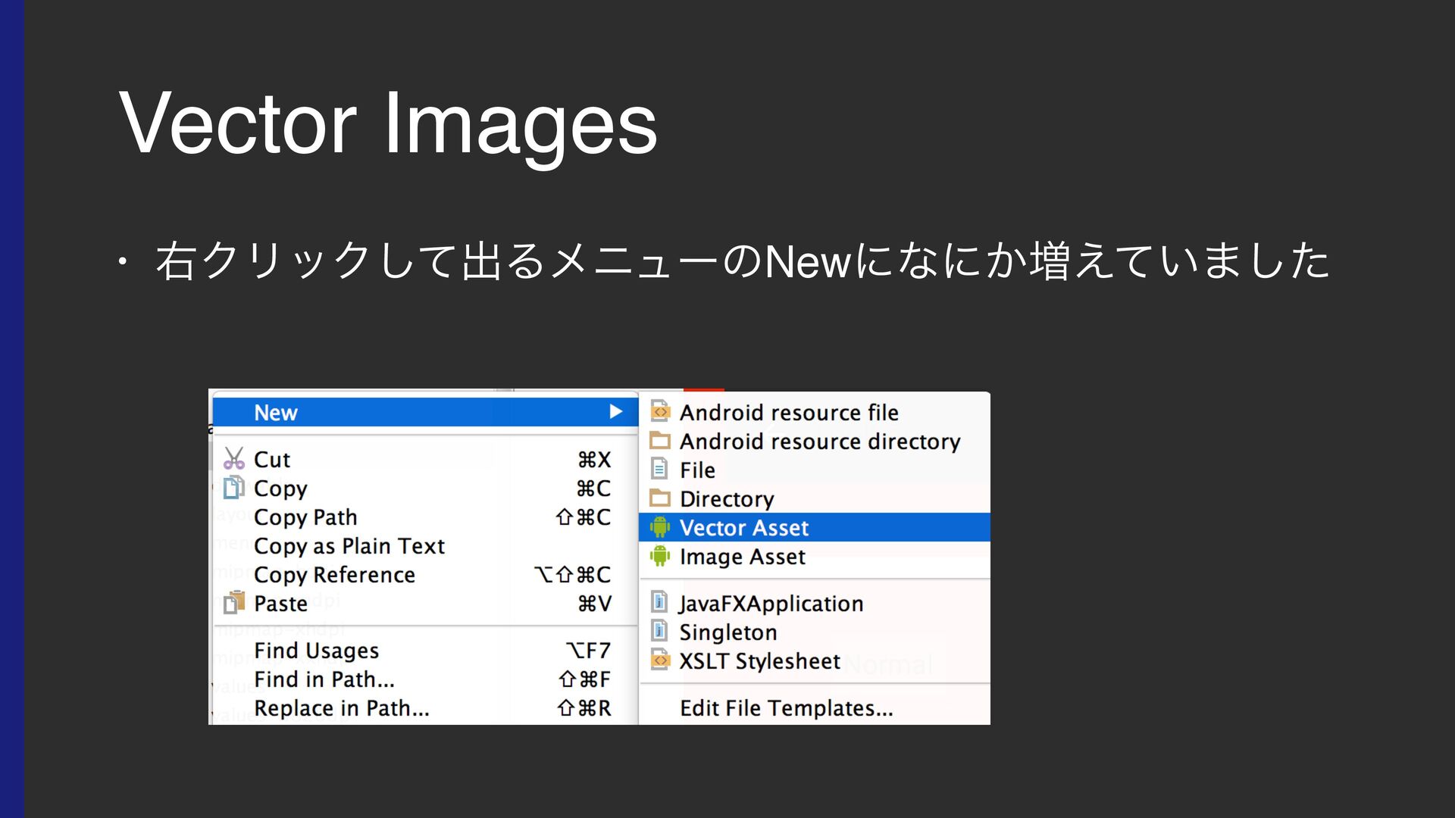Select the highlighted Vector Asset item
The width and height of the screenshot is (1455, 818).
pyautogui.click(x=815, y=527)
